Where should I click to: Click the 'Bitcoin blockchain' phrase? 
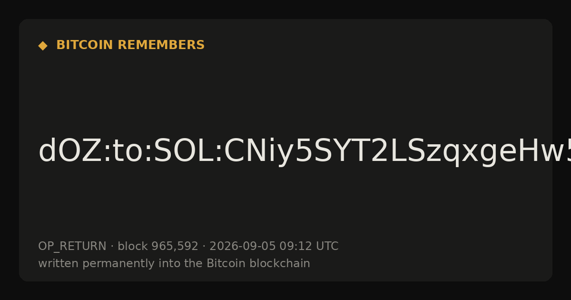258,263
